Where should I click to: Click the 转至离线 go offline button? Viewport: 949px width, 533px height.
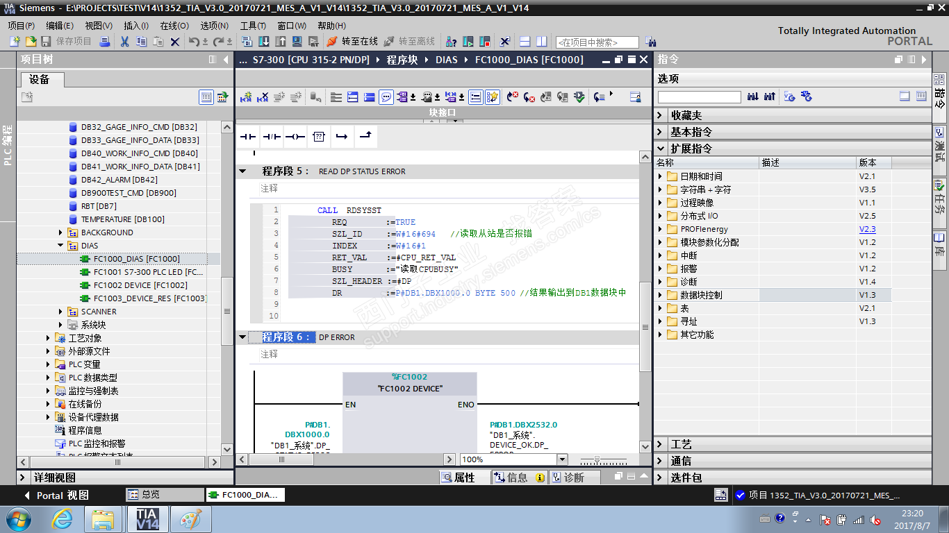(409, 42)
